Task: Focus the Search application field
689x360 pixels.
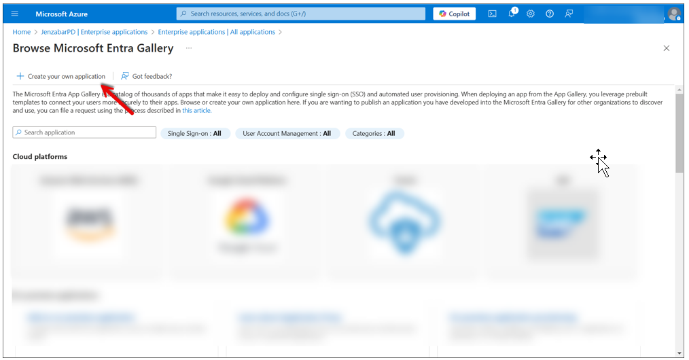Action: (84, 132)
